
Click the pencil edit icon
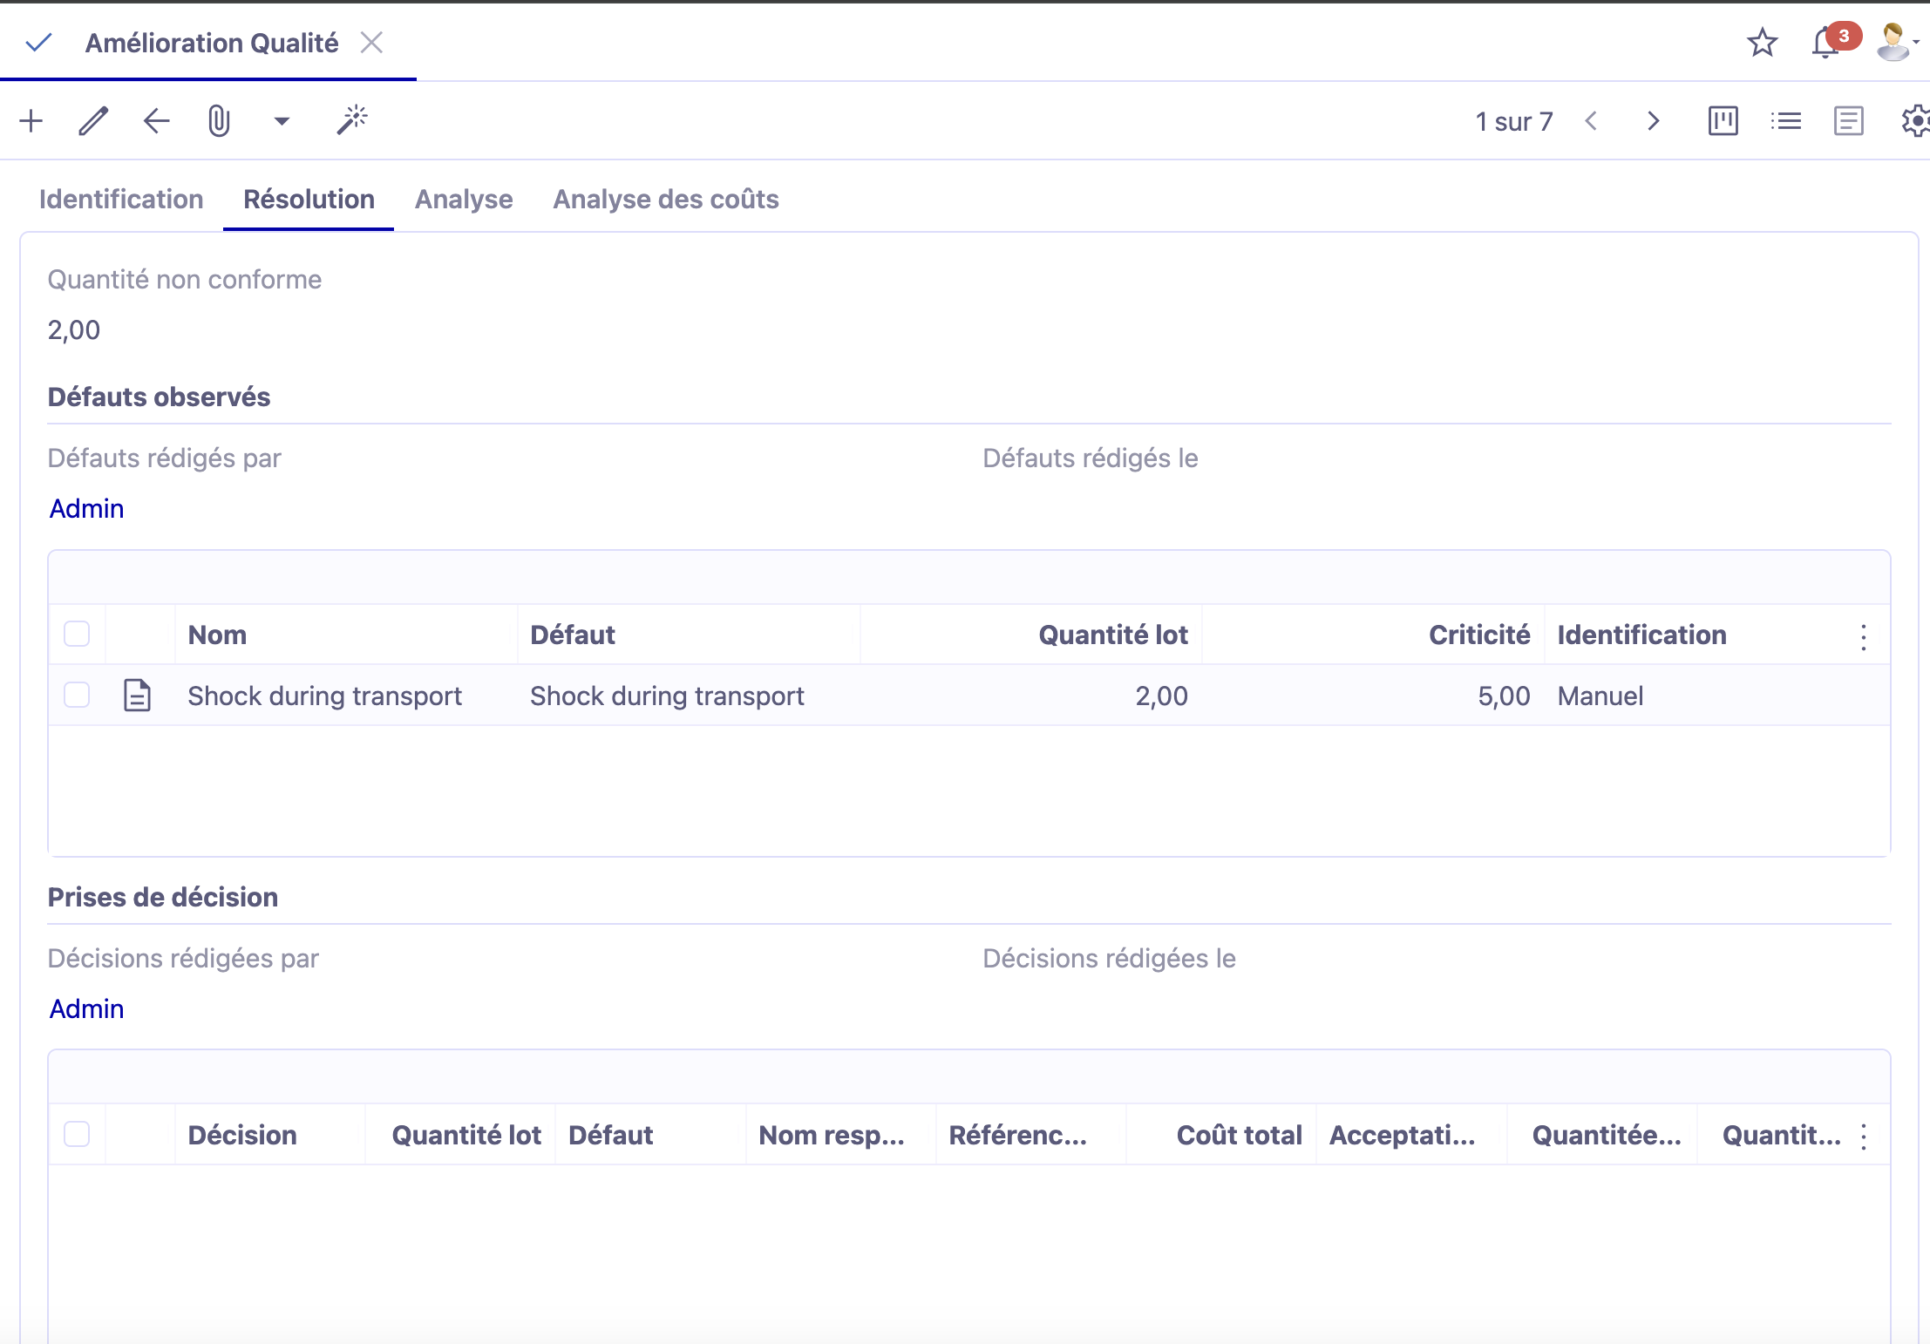(93, 121)
